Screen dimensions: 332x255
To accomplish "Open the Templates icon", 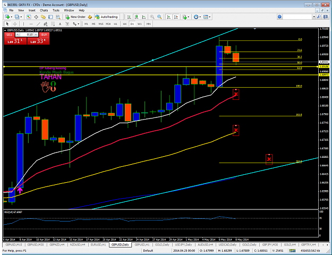I will coord(206,17).
